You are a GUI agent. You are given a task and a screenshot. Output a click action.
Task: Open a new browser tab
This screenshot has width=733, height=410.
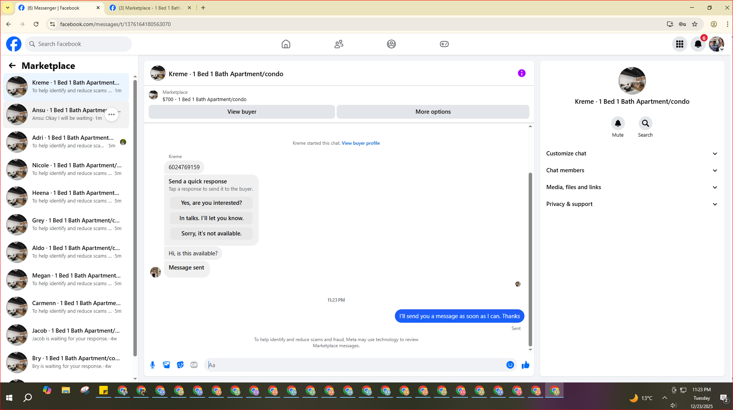click(203, 8)
